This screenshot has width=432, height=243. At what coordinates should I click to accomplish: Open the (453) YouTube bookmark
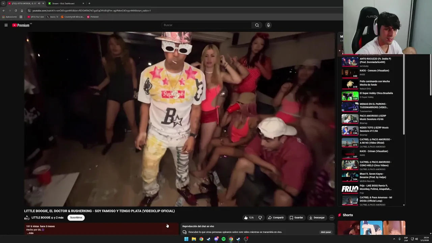36,17
